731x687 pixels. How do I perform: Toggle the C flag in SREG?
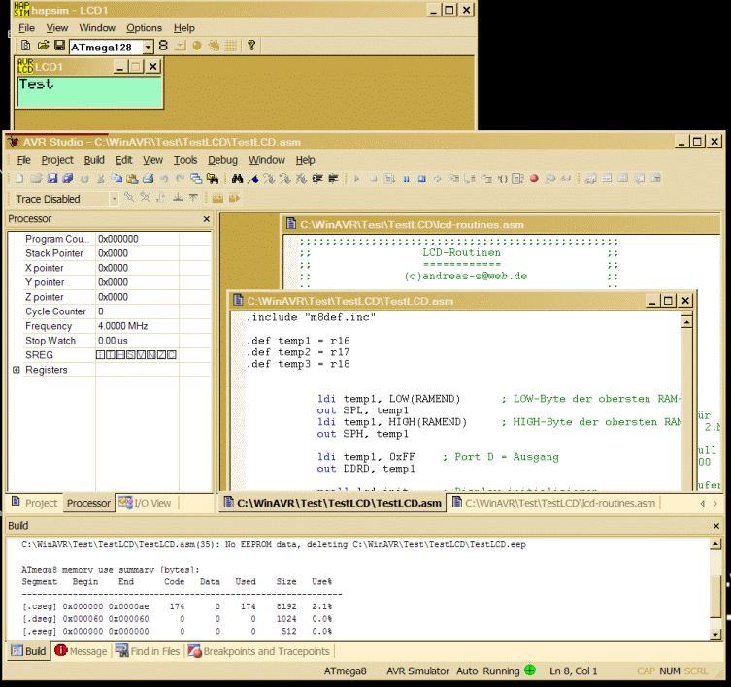pyautogui.click(x=172, y=355)
